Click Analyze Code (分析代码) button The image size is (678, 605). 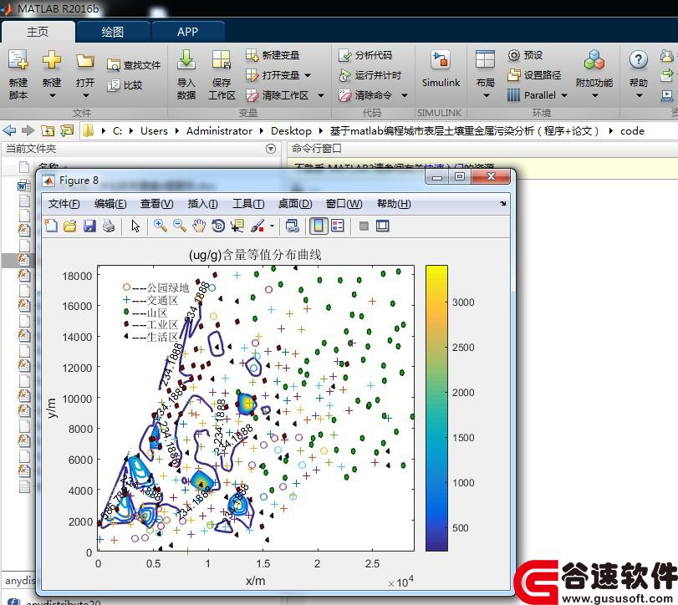click(x=365, y=55)
